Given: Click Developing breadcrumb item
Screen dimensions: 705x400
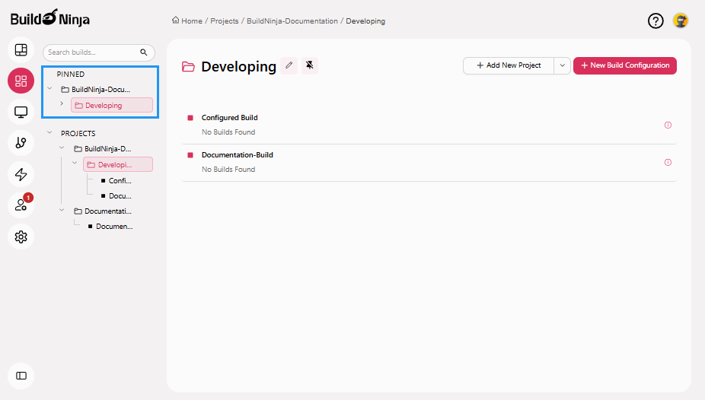Looking at the screenshot, I should (x=365, y=21).
